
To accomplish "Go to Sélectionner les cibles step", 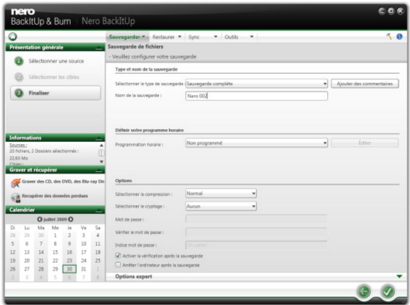I will coord(54,77).
